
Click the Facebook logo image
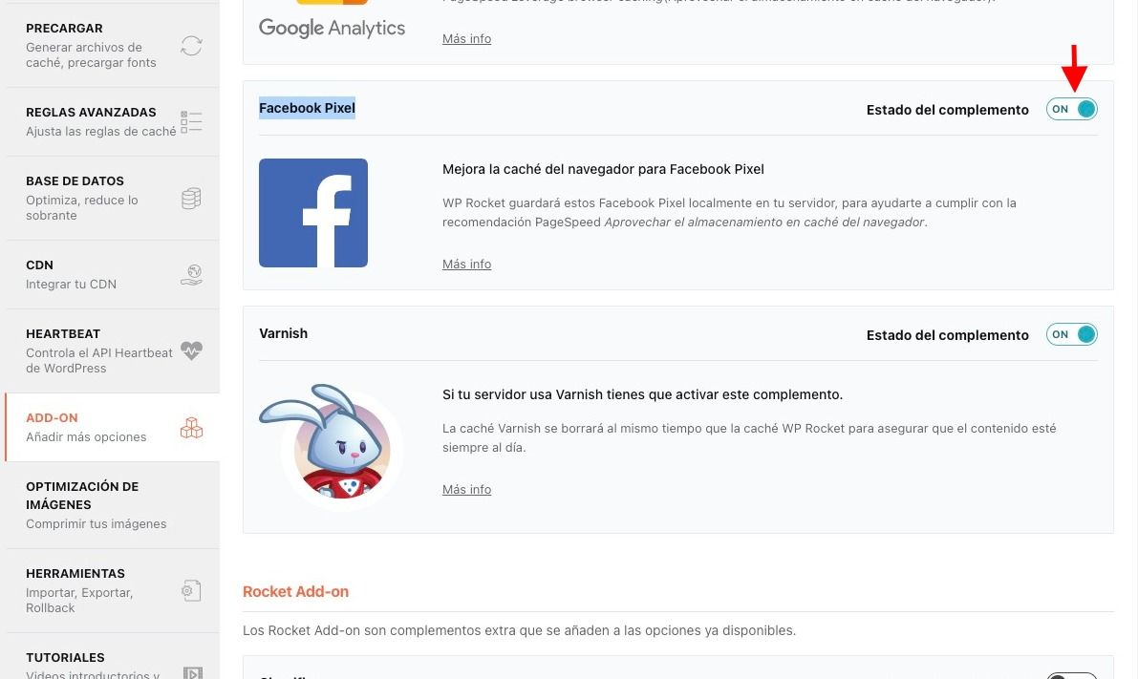click(313, 213)
